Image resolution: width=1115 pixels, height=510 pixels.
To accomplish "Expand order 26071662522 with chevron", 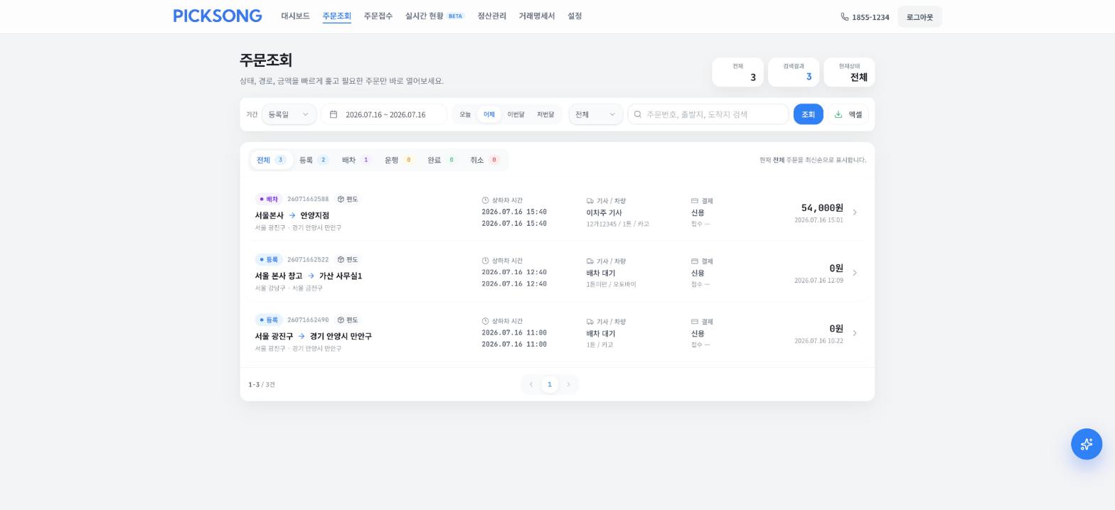I will point(855,273).
